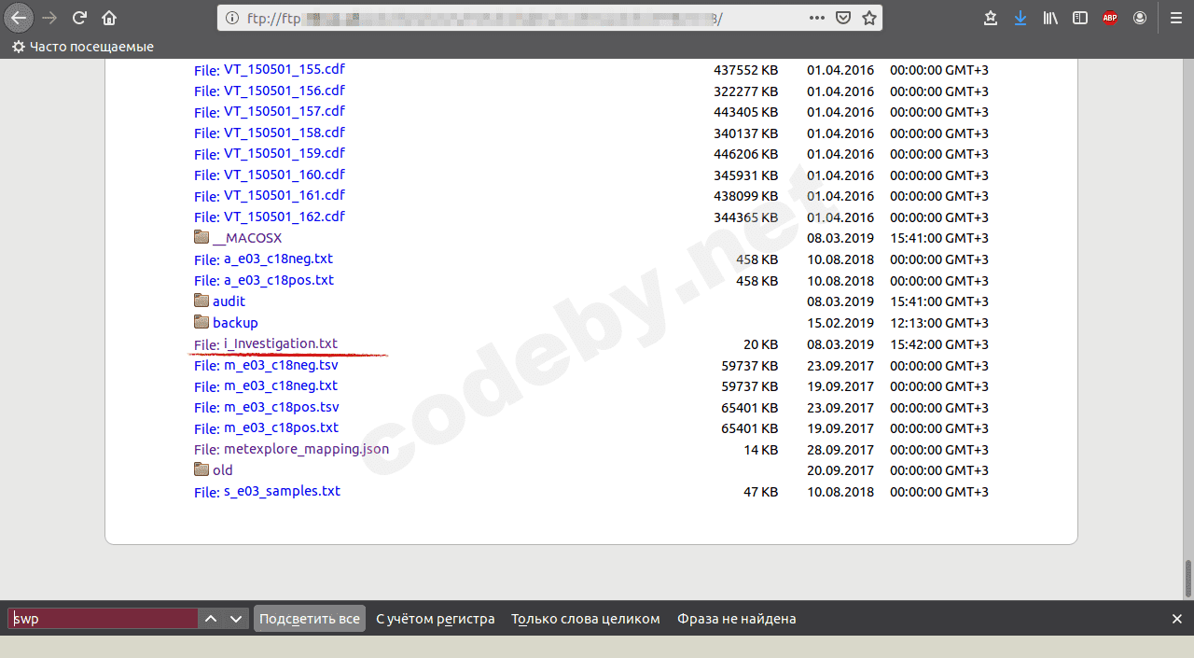Find next match arrow
The height and width of the screenshot is (658, 1194).
(x=236, y=619)
